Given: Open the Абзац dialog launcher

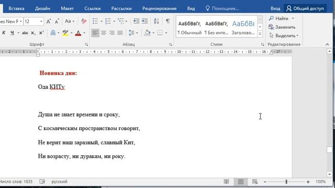Looking at the screenshot, I should (171, 44).
